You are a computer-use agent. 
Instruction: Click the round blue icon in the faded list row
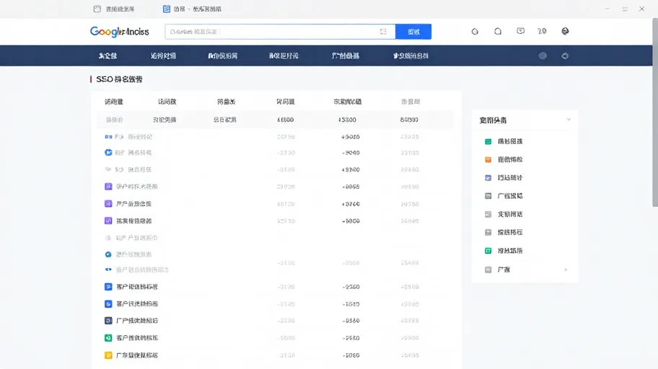pyautogui.click(x=108, y=254)
